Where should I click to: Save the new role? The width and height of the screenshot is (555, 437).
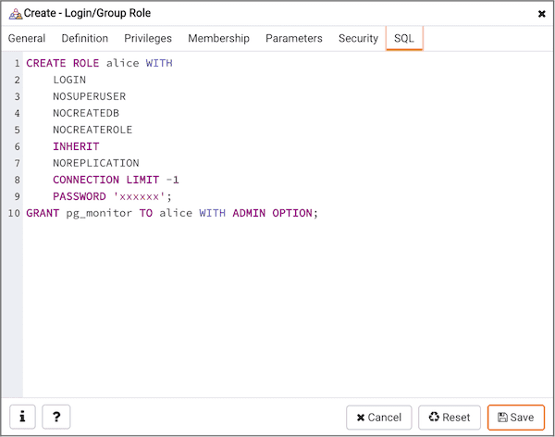point(515,418)
